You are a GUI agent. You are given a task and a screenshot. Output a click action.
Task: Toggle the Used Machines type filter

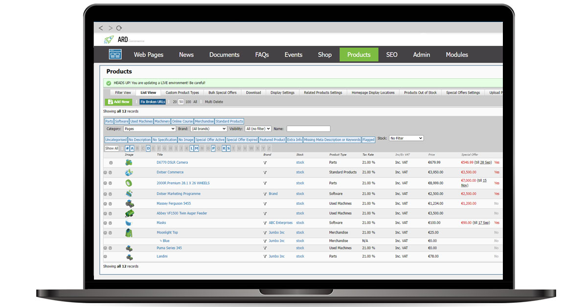141,121
